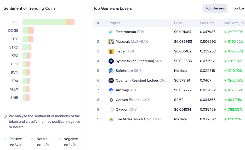Click green up arrow next to 1361.94%
This screenshot has height=150, width=245.
point(225,61)
